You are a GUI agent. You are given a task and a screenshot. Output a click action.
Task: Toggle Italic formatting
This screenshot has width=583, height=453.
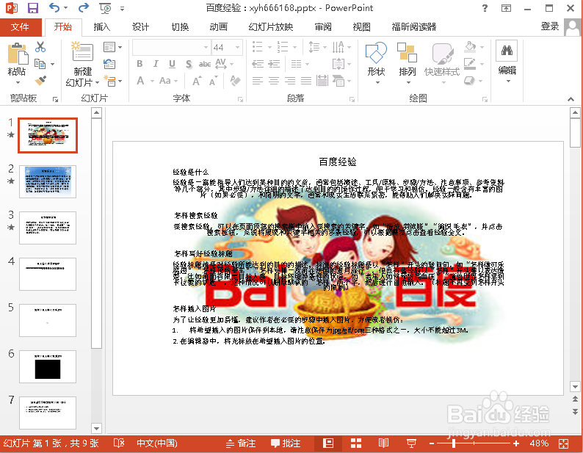pos(156,64)
